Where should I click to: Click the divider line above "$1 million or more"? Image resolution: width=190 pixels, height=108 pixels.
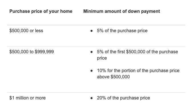(x=96, y=93)
